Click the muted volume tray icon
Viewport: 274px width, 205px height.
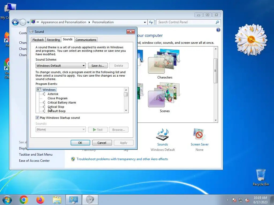[247, 200]
